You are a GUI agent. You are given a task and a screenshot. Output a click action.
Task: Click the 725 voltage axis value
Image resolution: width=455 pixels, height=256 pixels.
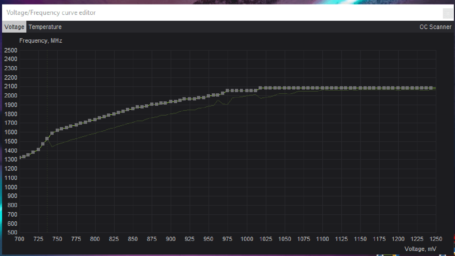click(39, 239)
